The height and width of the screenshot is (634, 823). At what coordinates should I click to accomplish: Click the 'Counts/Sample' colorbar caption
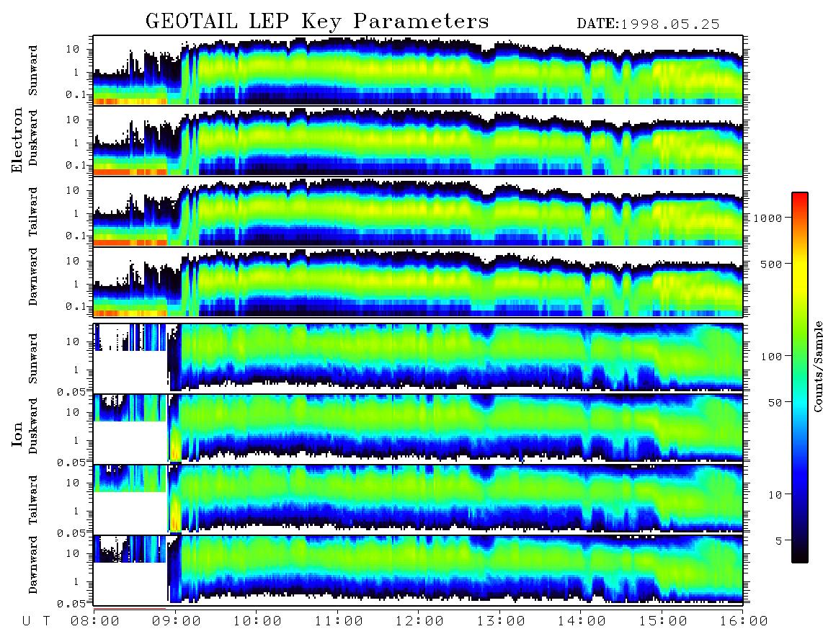tap(817, 366)
